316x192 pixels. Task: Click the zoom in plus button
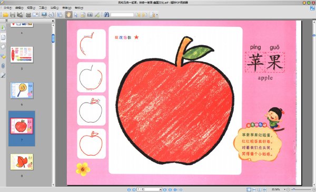tap(313, 189)
